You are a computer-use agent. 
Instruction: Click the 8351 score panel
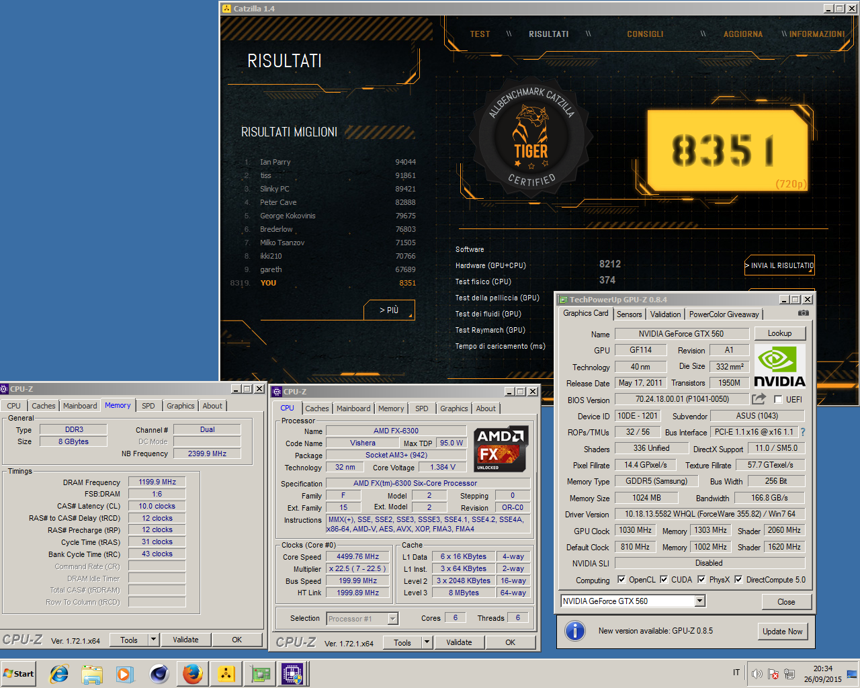[x=728, y=150]
